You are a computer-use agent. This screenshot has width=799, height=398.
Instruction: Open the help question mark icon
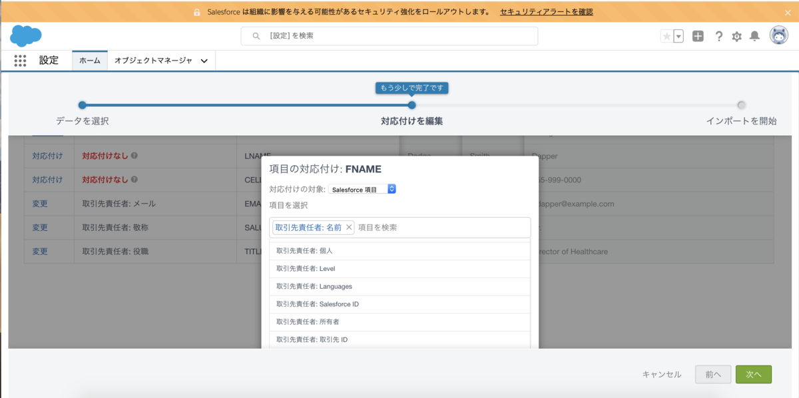click(719, 37)
